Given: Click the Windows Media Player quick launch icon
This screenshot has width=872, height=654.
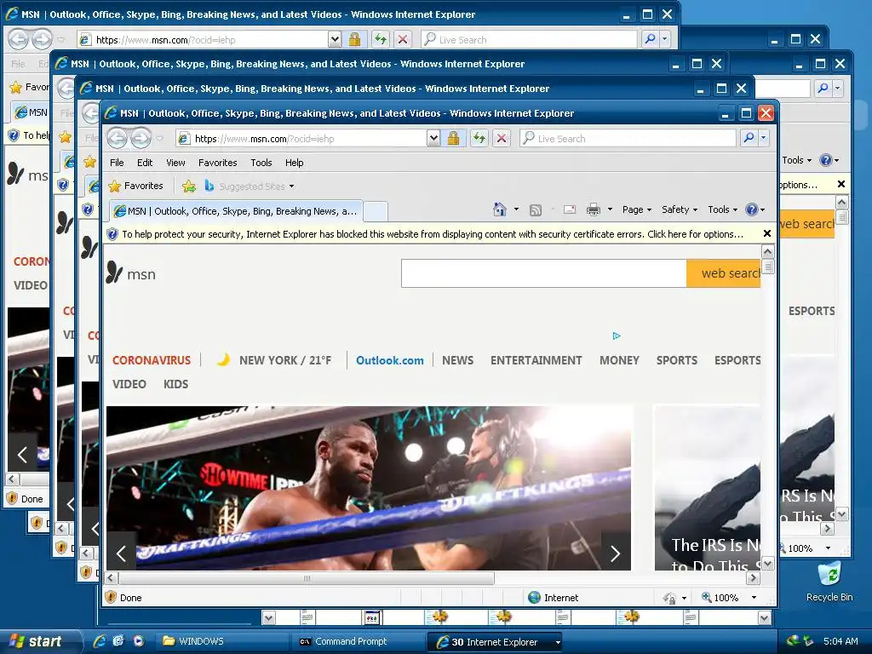Looking at the screenshot, I should (x=139, y=641).
